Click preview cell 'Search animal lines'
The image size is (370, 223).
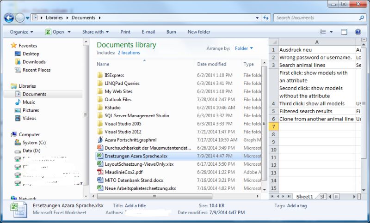click(317, 65)
